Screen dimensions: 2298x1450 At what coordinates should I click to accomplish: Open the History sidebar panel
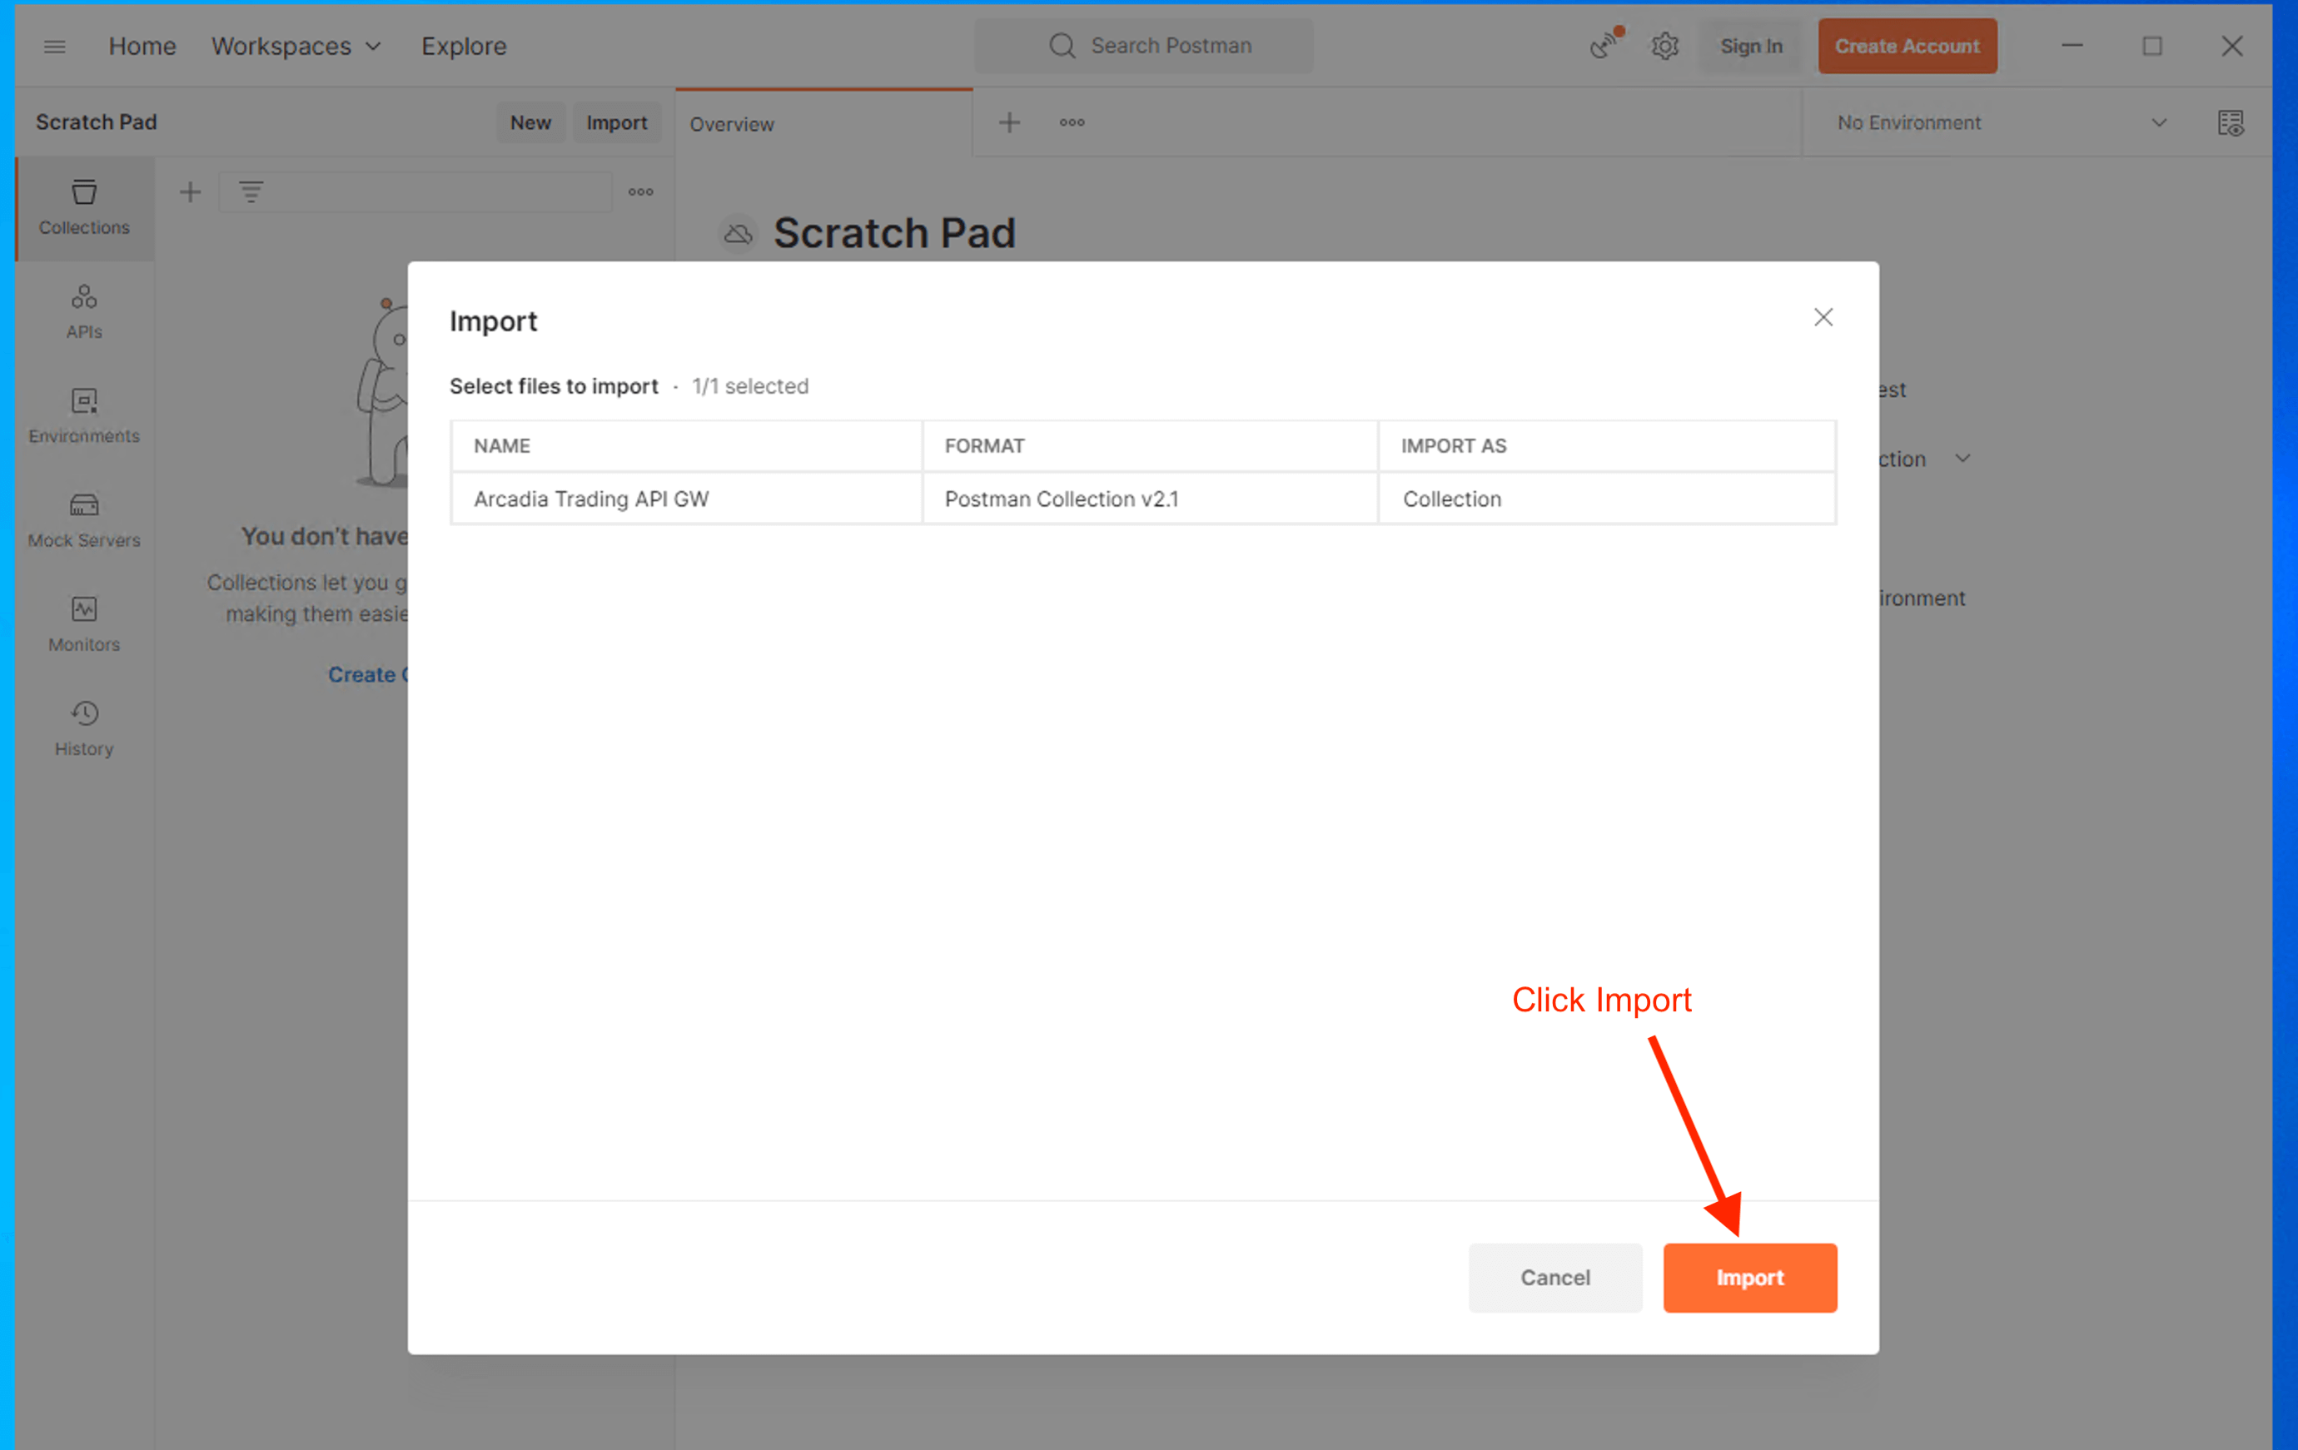(84, 727)
